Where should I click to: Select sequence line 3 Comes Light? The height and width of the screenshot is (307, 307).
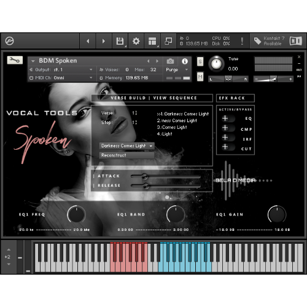172,127
